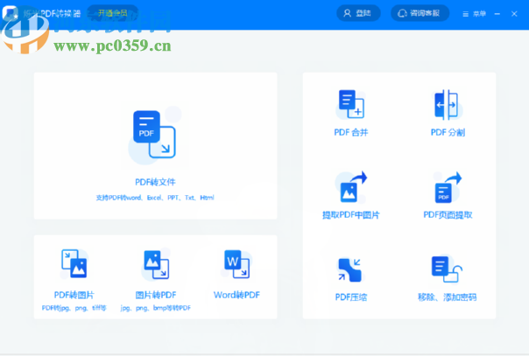Minimize the PDF converter window
Screen dimensions: 529x356
[497, 14]
